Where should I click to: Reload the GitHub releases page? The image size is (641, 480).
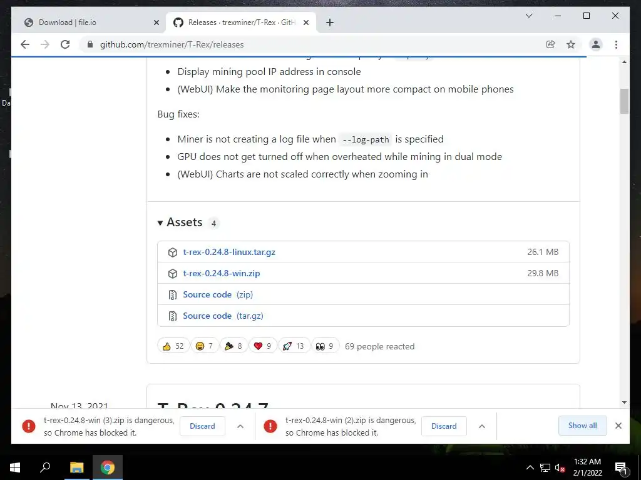65,44
